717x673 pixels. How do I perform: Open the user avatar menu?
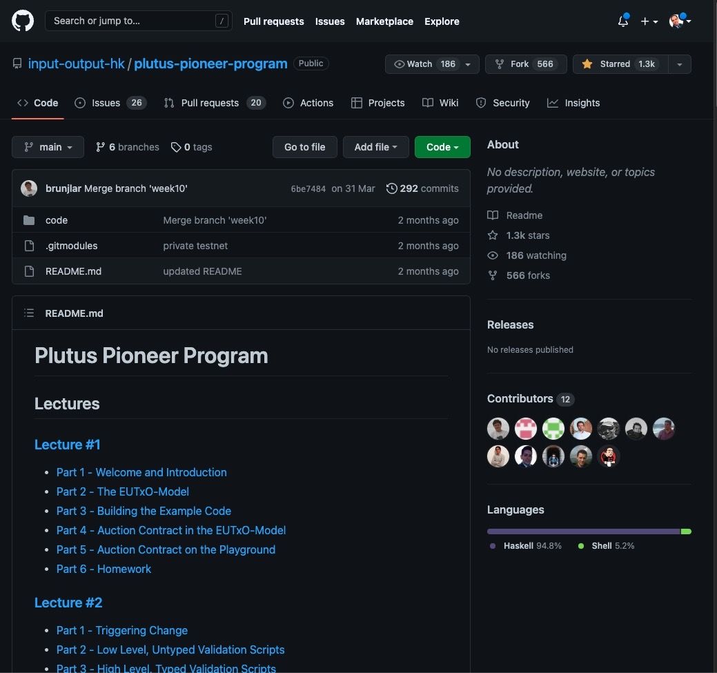coord(679,21)
